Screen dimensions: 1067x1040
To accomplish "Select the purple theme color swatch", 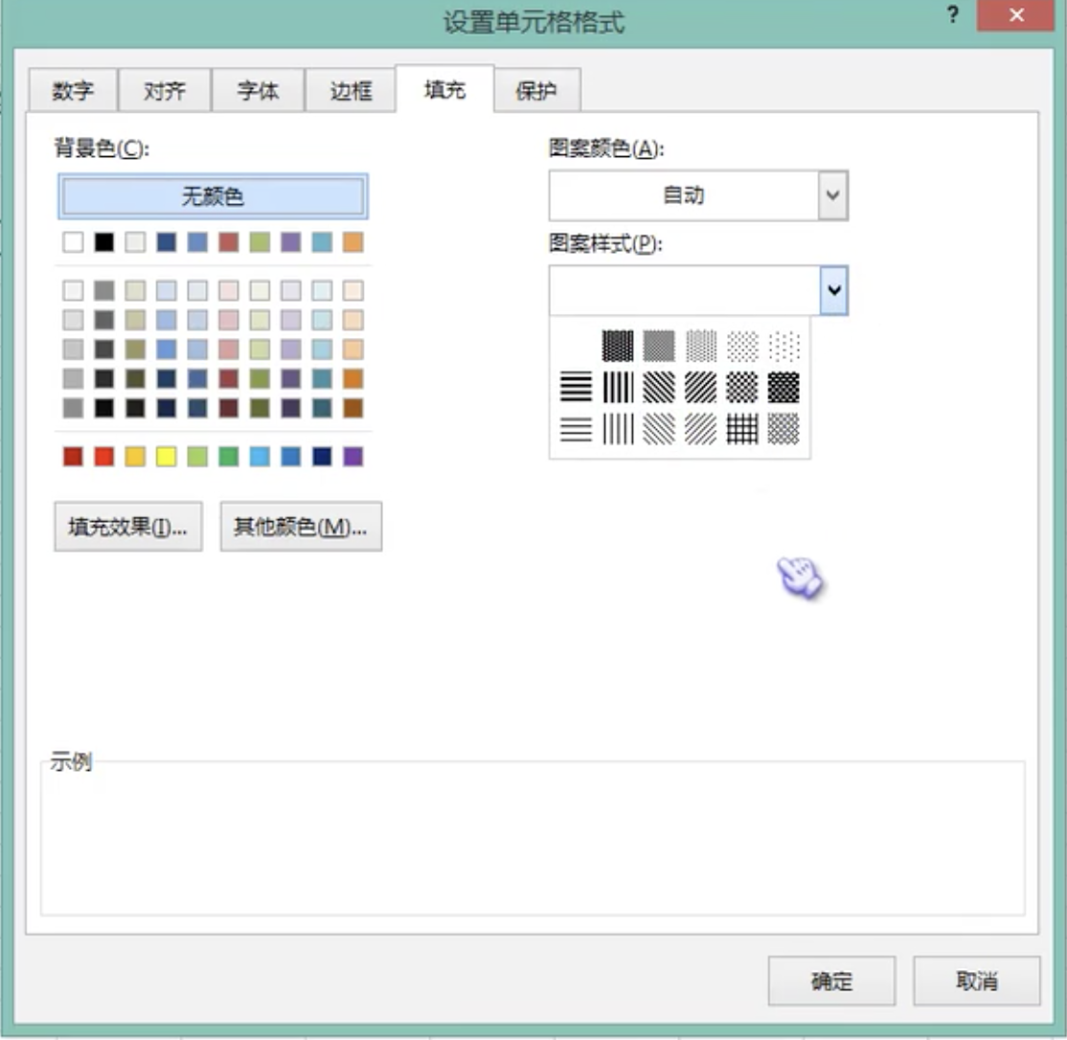I will [290, 242].
